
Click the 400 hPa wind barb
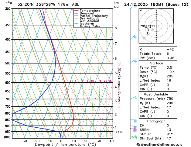pos(133,37)
